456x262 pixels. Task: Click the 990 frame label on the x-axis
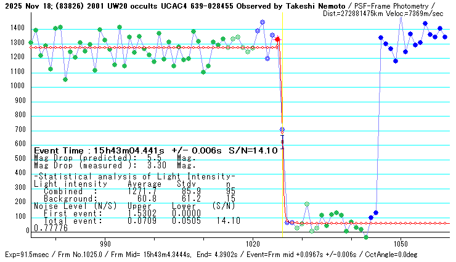(x=105, y=244)
